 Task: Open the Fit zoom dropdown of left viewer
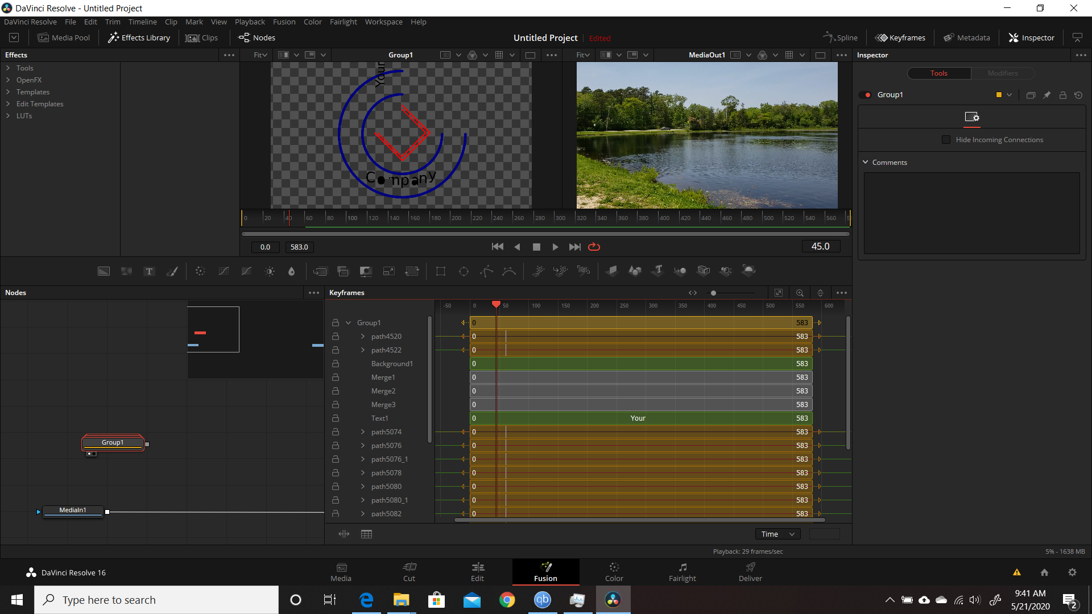pos(260,55)
